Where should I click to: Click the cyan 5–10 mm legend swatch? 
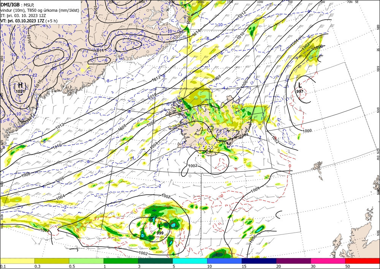click(x=190, y=261)
